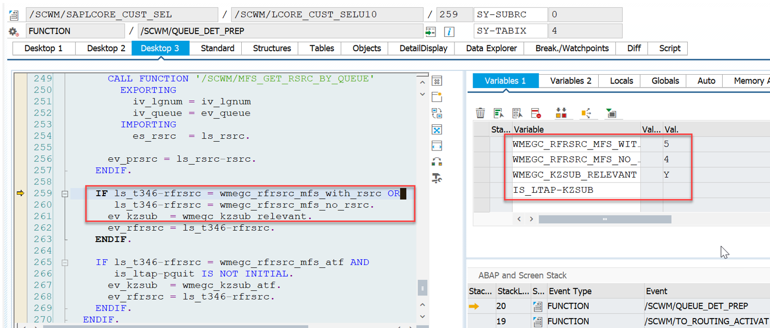This screenshot has width=770, height=328.
Task: Click the yellow current-line arrow at line 259
Action: tap(20, 193)
